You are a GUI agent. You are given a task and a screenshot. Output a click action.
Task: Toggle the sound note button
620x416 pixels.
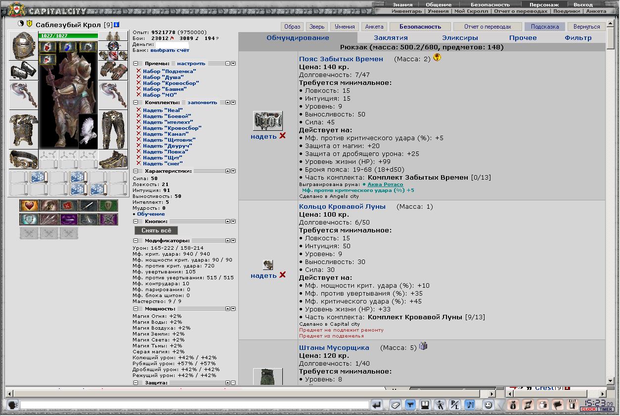coord(469,405)
